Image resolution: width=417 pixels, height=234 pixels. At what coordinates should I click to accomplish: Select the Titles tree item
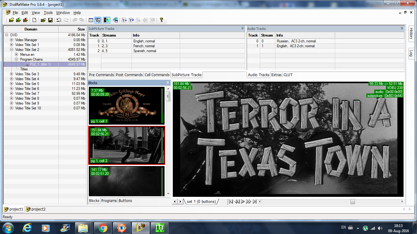24,69
